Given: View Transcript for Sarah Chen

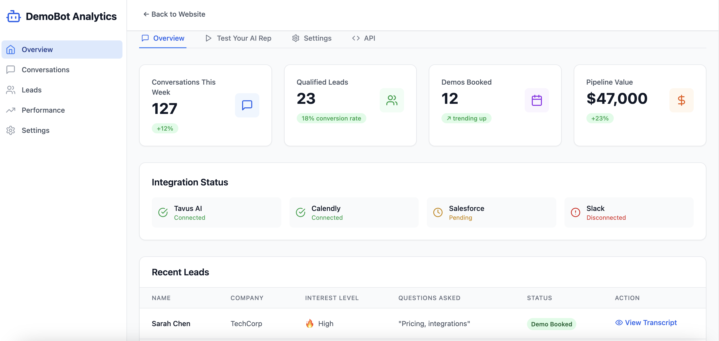Looking at the screenshot, I should coord(646,323).
